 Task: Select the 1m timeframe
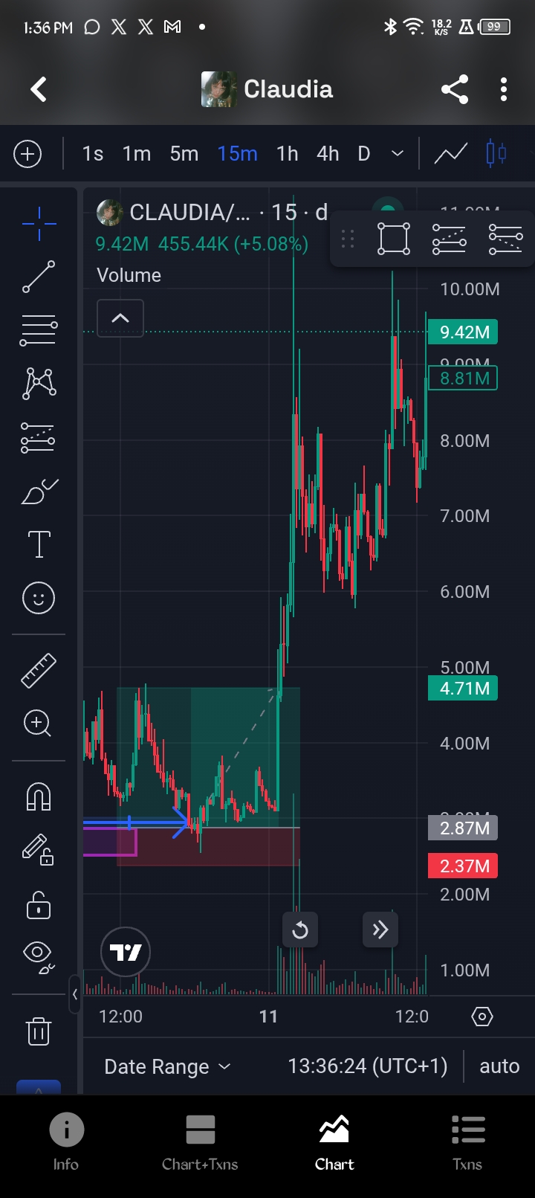coord(137,154)
